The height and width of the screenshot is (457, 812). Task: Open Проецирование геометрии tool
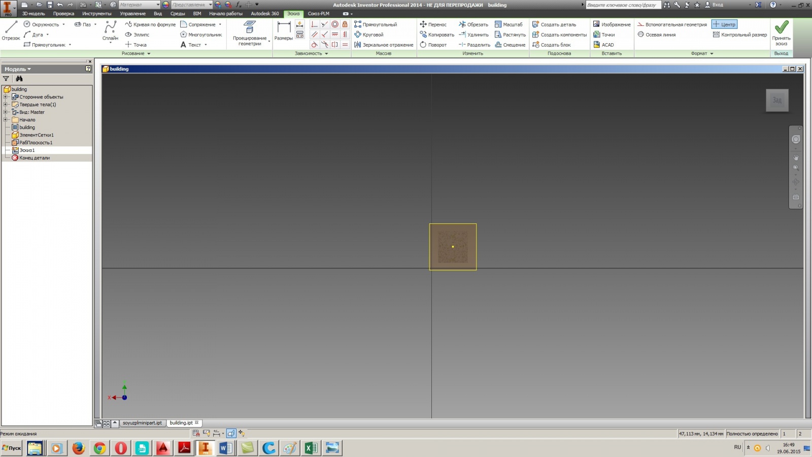250,34
